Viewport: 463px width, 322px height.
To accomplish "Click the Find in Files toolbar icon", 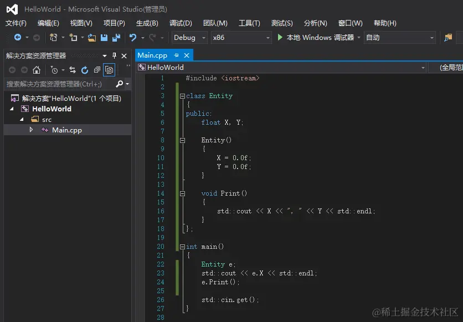I will click(448, 38).
